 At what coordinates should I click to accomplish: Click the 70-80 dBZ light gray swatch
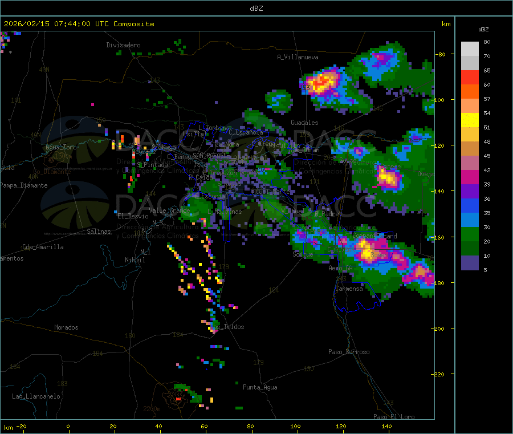(x=470, y=49)
